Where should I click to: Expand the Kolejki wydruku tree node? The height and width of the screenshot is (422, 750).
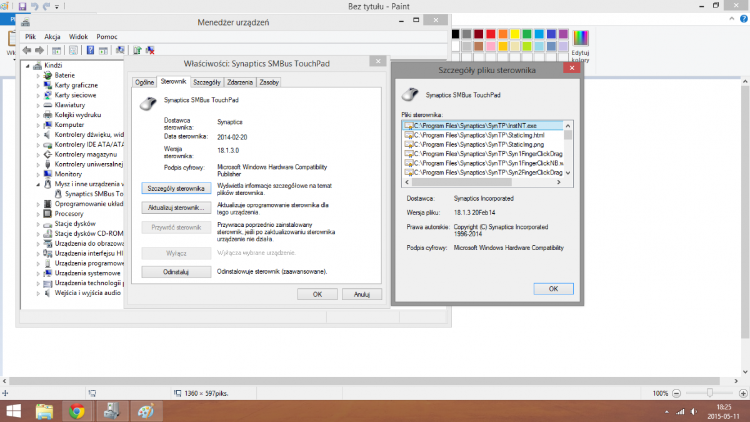coord(38,115)
